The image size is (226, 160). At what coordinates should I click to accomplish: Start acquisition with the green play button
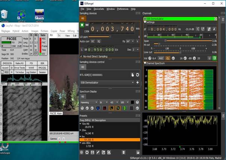pyautogui.click(x=82, y=25)
